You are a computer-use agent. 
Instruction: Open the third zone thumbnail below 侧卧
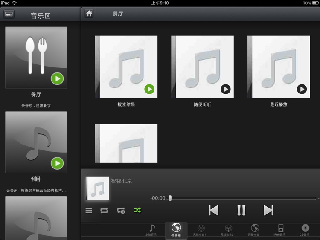pyautogui.click(x=36, y=218)
